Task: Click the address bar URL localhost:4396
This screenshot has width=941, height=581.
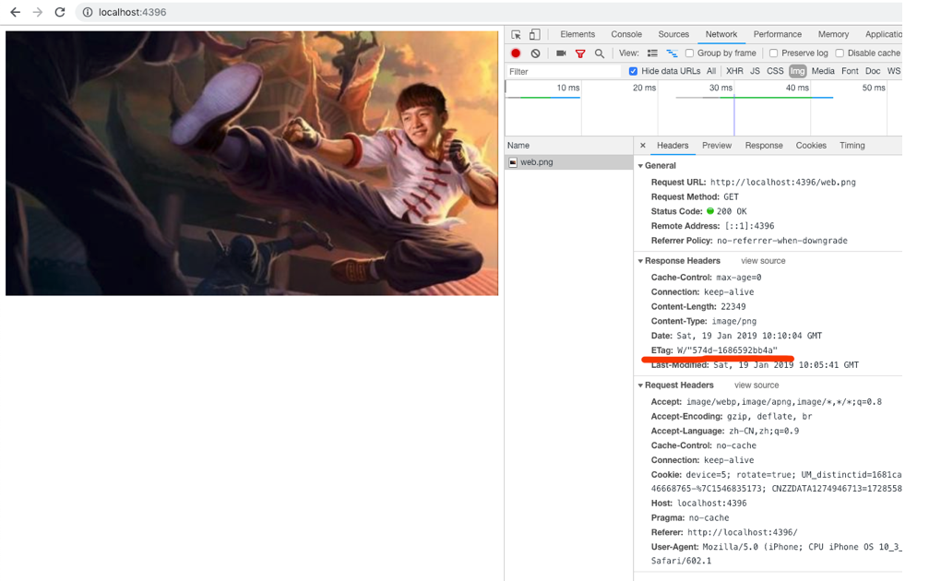Action: [x=132, y=12]
